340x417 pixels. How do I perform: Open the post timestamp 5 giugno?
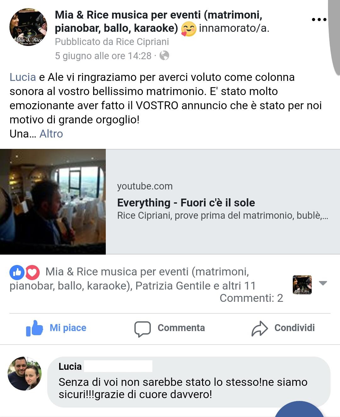103,56
